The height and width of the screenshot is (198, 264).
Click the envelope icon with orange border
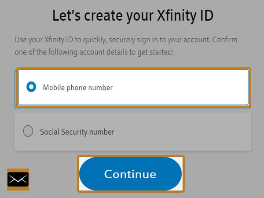(18, 180)
